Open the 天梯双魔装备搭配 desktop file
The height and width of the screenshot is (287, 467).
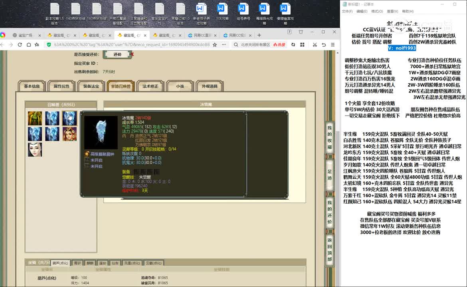pos(118,14)
